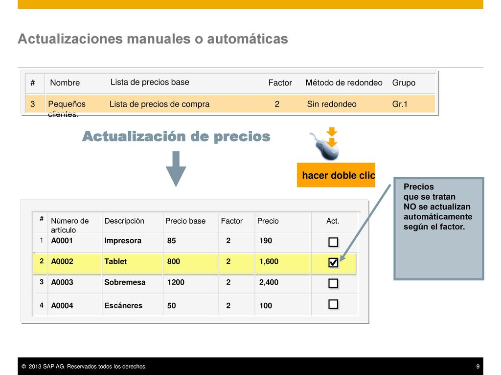This screenshot has width=501, height=375.
Task: Click row number 3 in the top table
Action: [33, 104]
